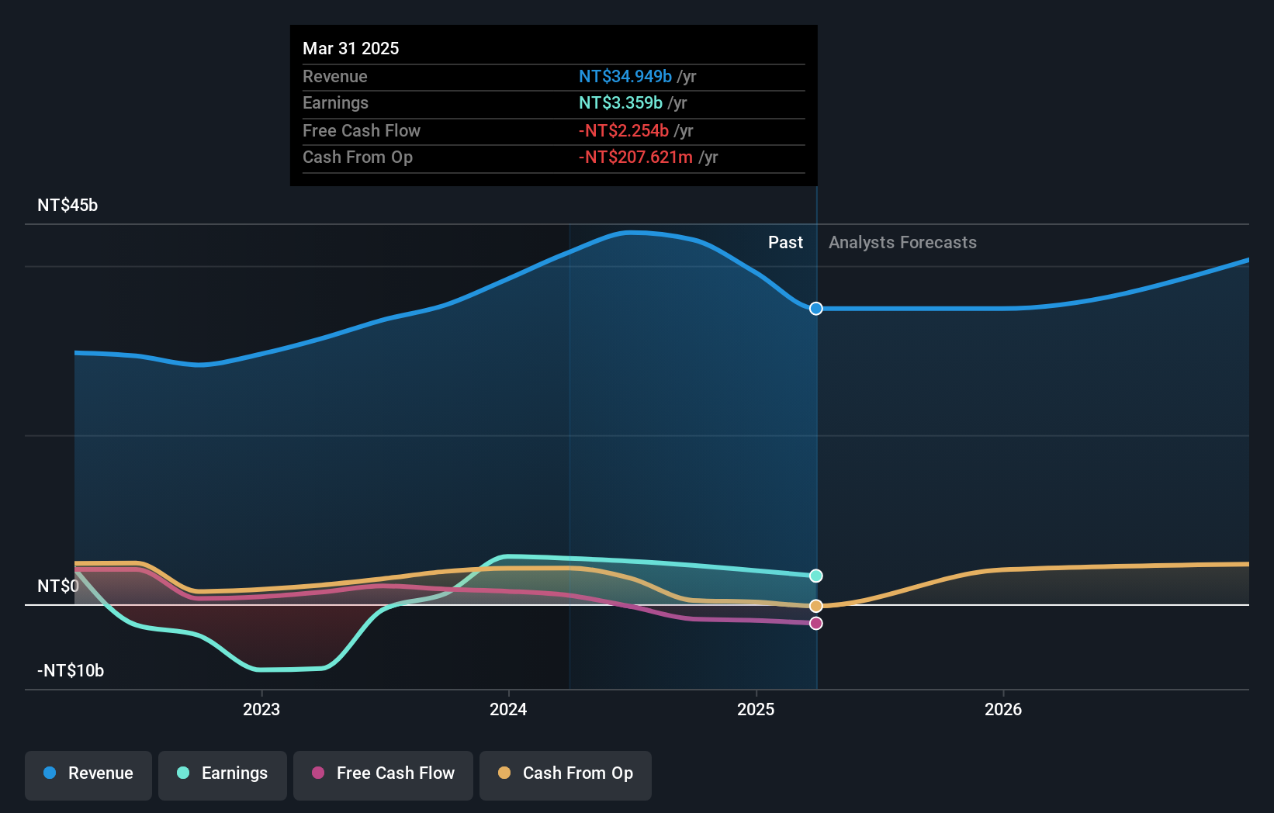This screenshot has width=1274, height=813.
Task: Click the NT$0 y-axis label
Action: [x=58, y=586]
